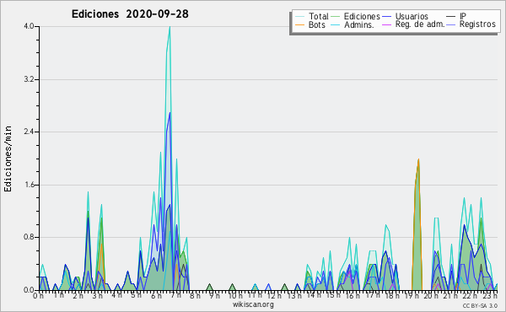Click the highest Total peak near 7 h
This screenshot has width=506, height=312.
[170, 27]
